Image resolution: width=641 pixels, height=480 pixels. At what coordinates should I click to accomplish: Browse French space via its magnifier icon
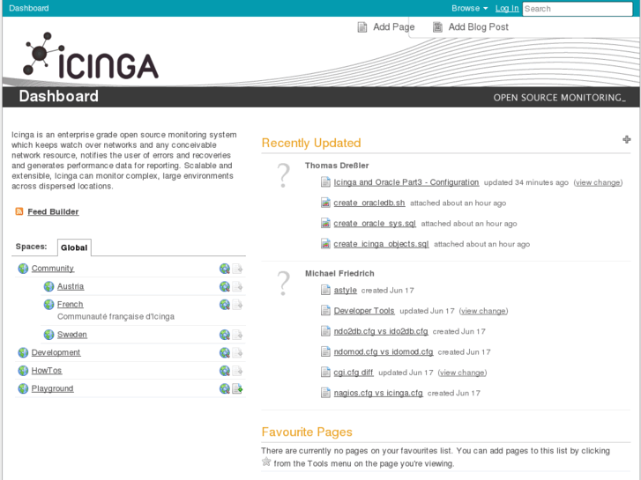click(225, 305)
